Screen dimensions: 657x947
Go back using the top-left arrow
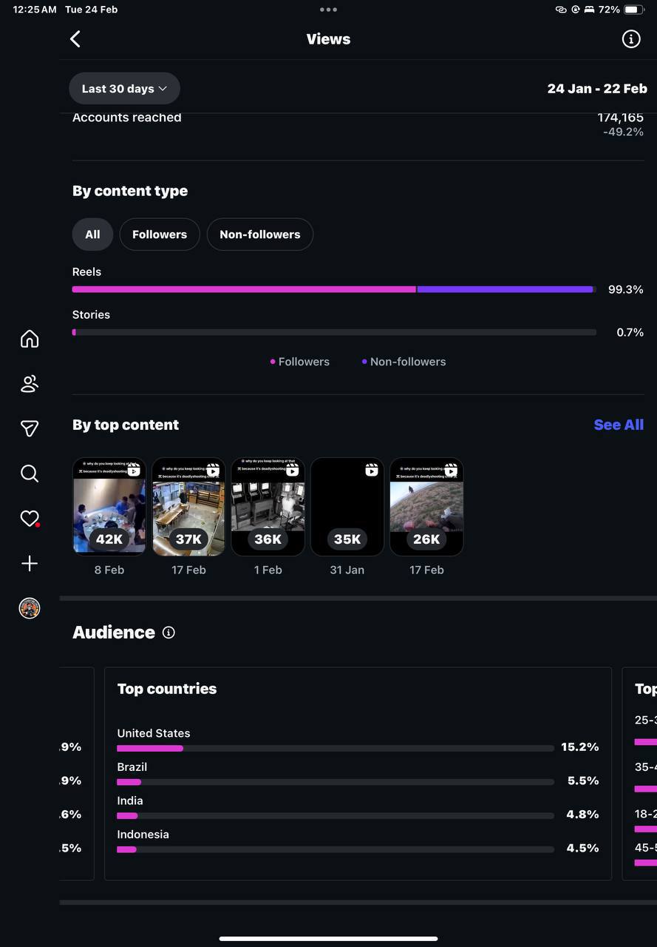click(75, 39)
